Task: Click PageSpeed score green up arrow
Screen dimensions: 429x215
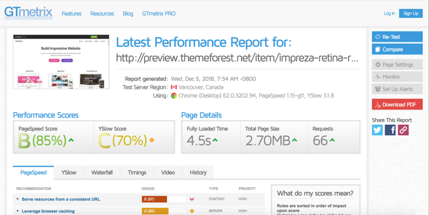Action: coord(71,140)
